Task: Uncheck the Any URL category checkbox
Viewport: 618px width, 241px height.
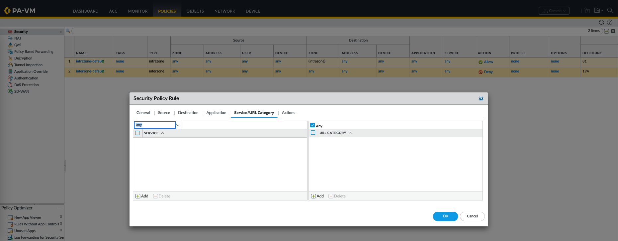Action: [x=312, y=125]
